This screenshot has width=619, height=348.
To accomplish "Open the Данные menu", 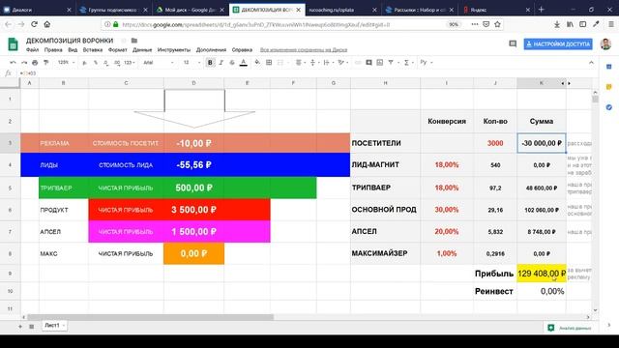I will pos(142,49).
